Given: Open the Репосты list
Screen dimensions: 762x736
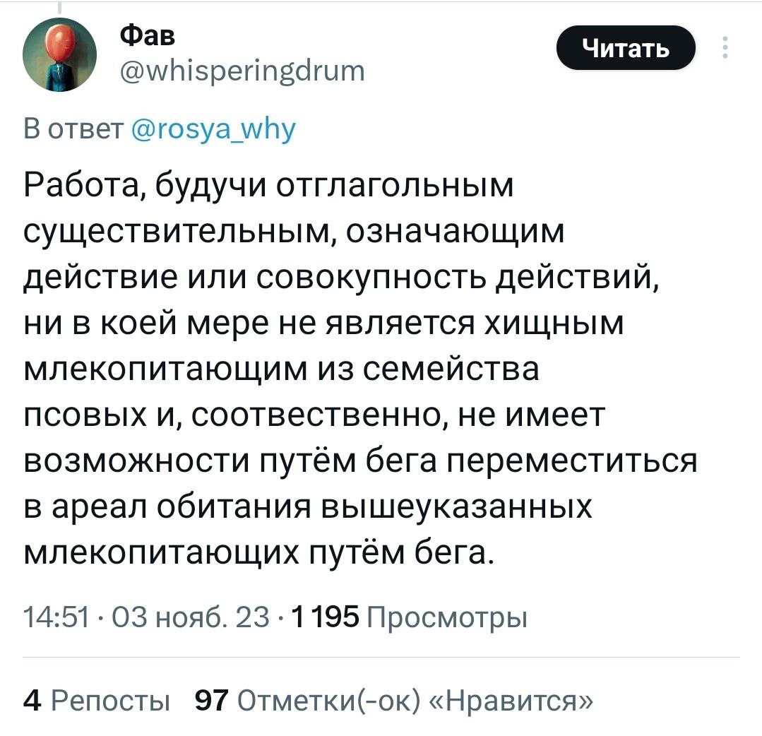Looking at the screenshot, I should 113,701.
